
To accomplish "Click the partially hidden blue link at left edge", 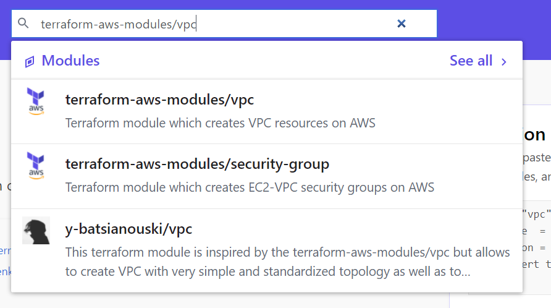I will (5, 250).
